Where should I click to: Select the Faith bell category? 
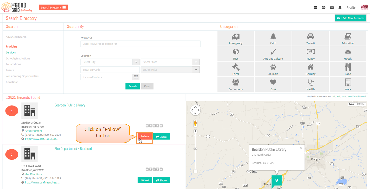(x=273, y=38)
